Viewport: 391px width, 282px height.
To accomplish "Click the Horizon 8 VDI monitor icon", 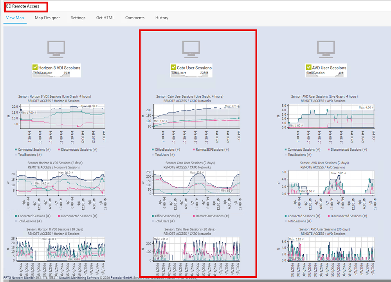I will (56, 48).
